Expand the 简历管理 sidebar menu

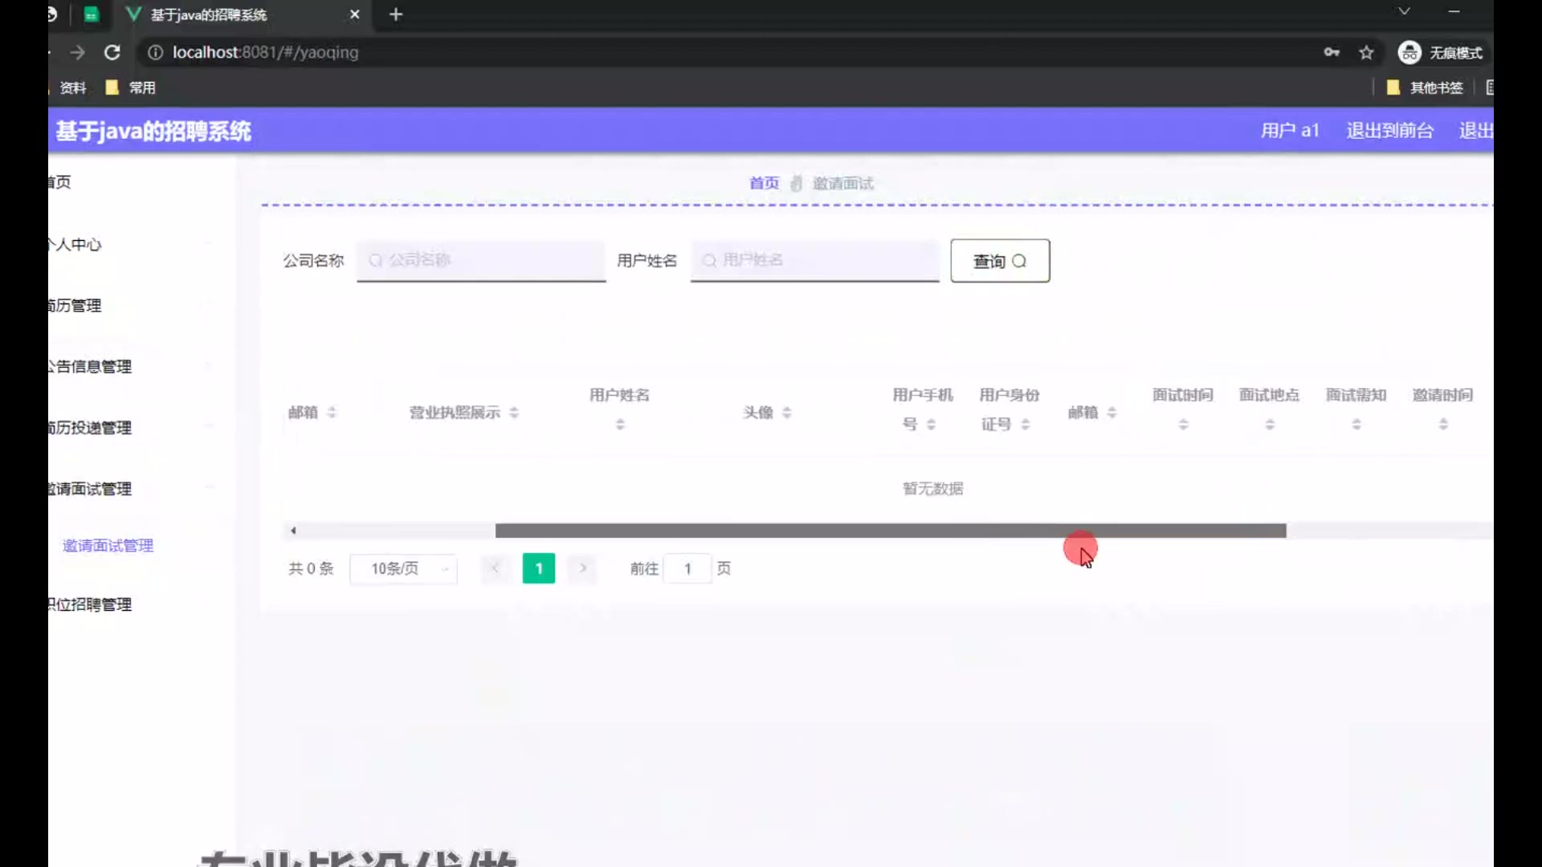pos(76,306)
